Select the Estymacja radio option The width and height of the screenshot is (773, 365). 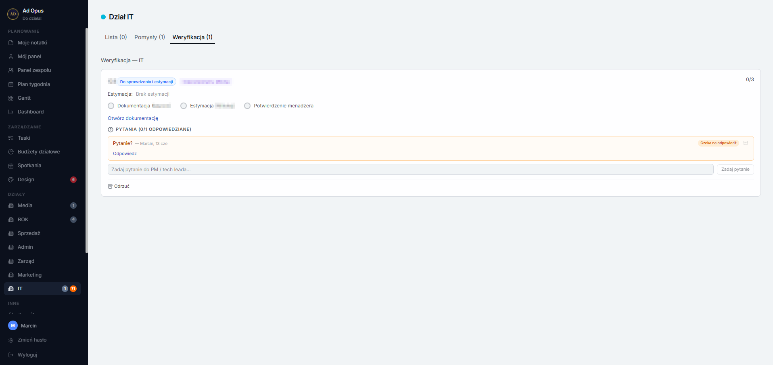pos(184,106)
